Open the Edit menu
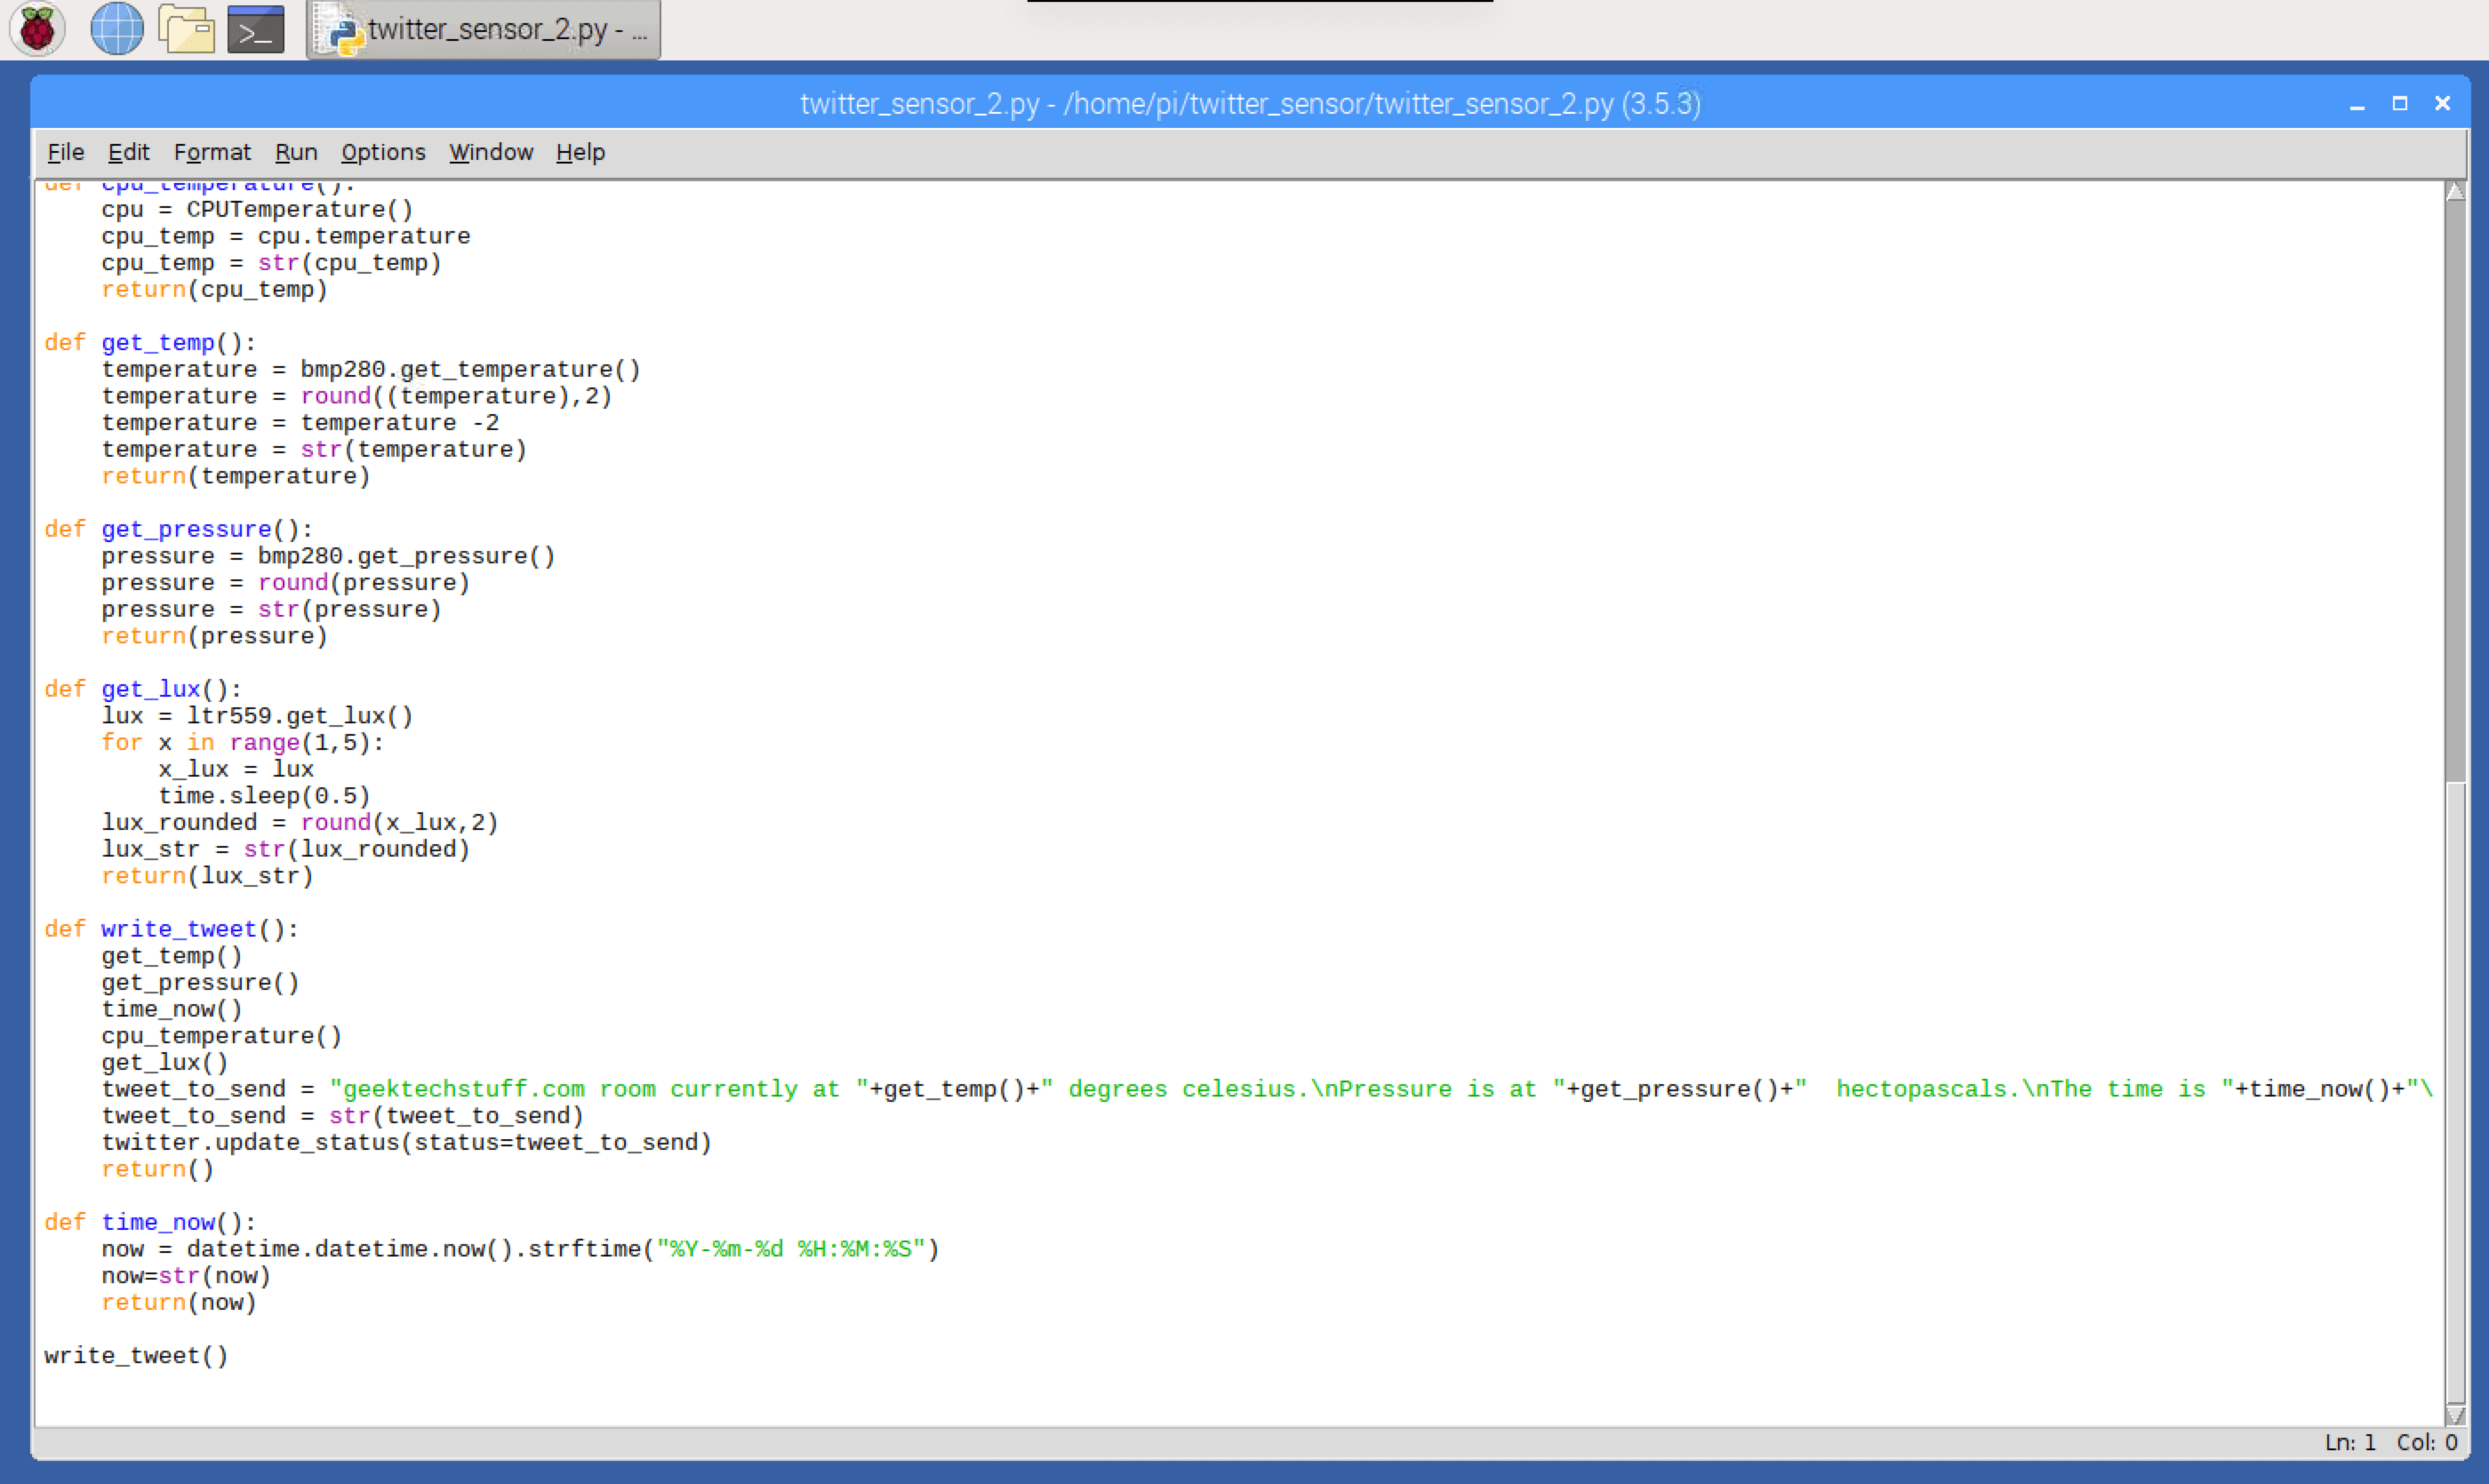Screen dimensions: 2489x1484 (128, 152)
